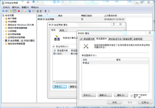Viewport: 155px width, 108px height.
Task: Click the export list toolbar icon
Action: (25, 11)
